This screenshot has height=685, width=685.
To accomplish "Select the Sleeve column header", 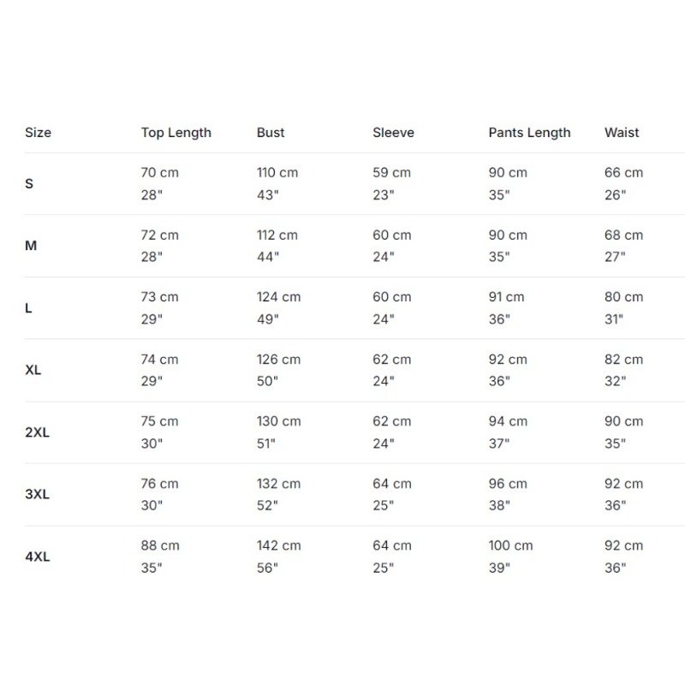I will point(393,133).
